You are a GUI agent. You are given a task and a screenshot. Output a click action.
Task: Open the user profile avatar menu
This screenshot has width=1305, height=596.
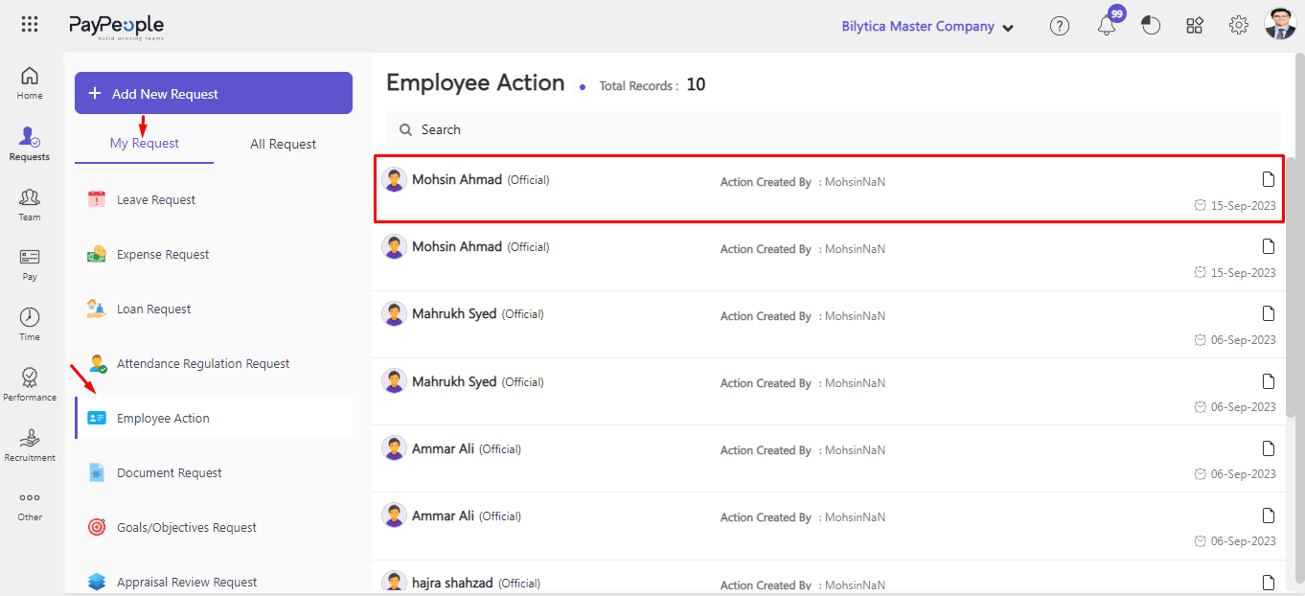click(1280, 25)
